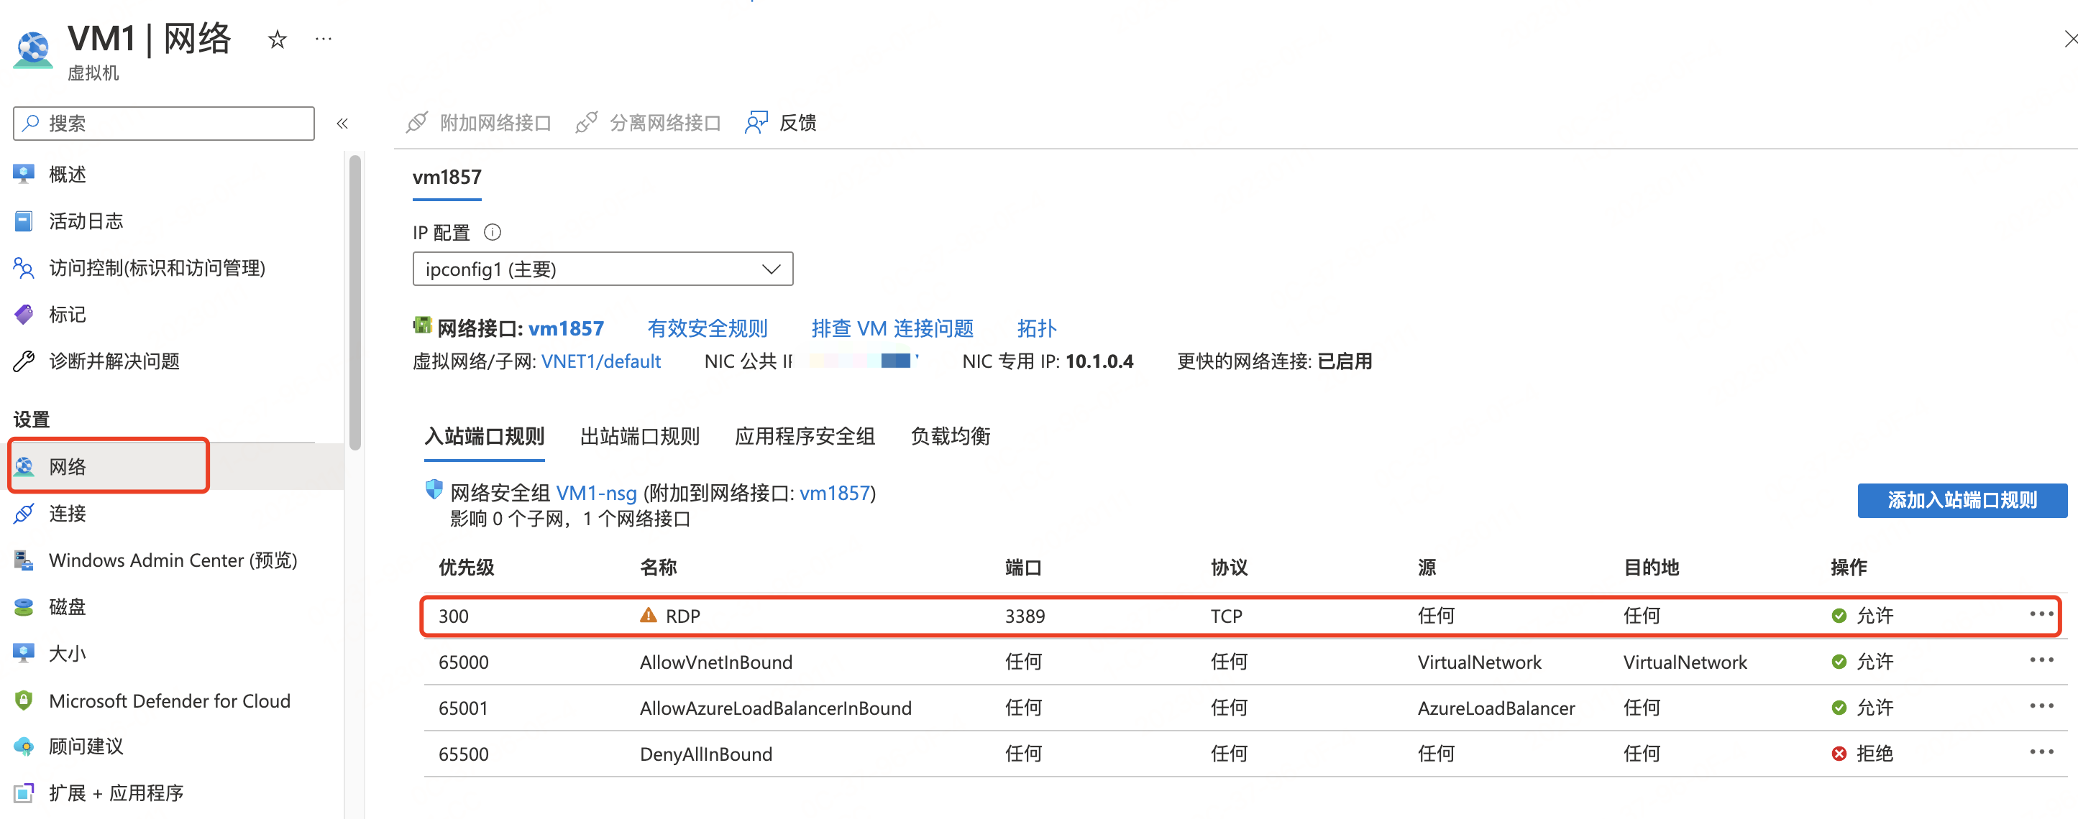
Task: Open the VNET1/default subnet link
Action: (x=601, y=361)
